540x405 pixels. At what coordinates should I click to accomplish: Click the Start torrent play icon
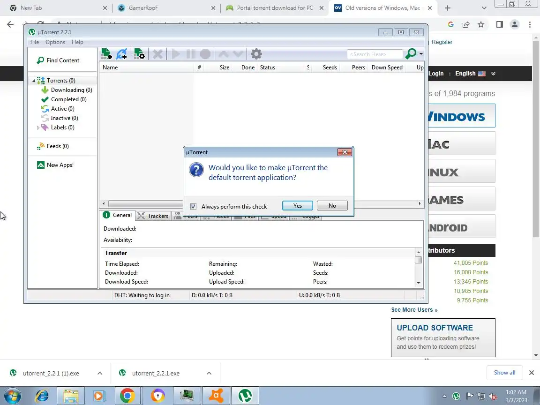[176, 54]
